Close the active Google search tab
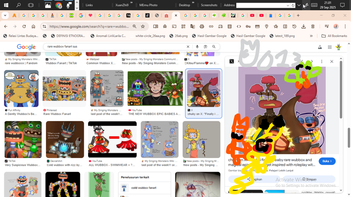 point(176,16)
